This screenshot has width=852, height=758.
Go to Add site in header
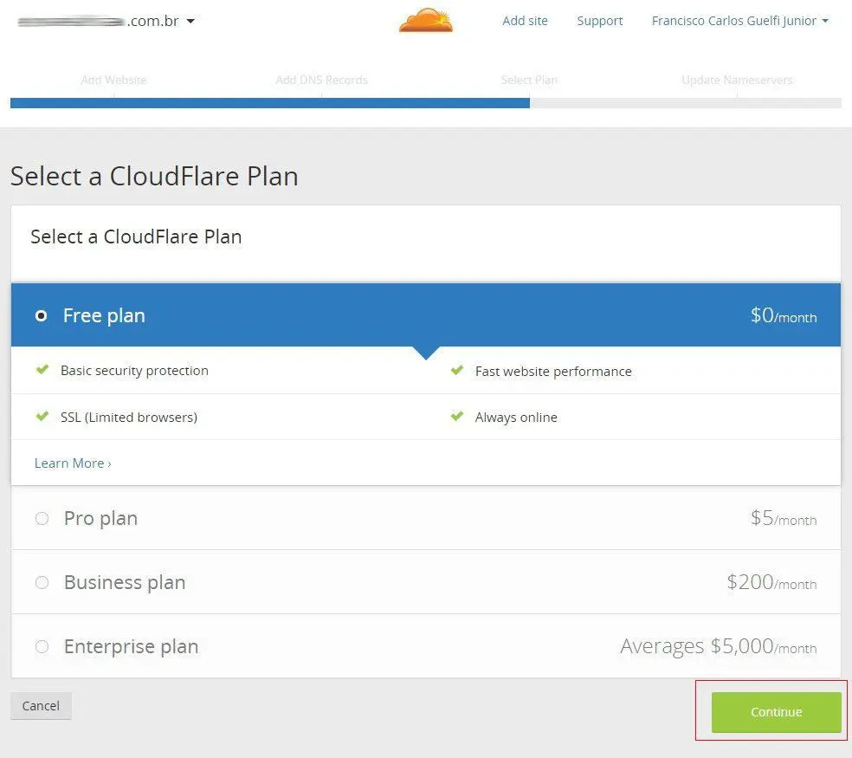[525, 21]
